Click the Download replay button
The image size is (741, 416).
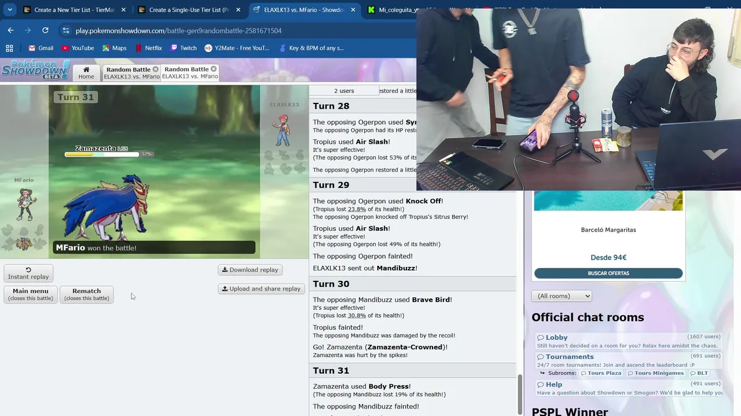(x=250, y=270)
